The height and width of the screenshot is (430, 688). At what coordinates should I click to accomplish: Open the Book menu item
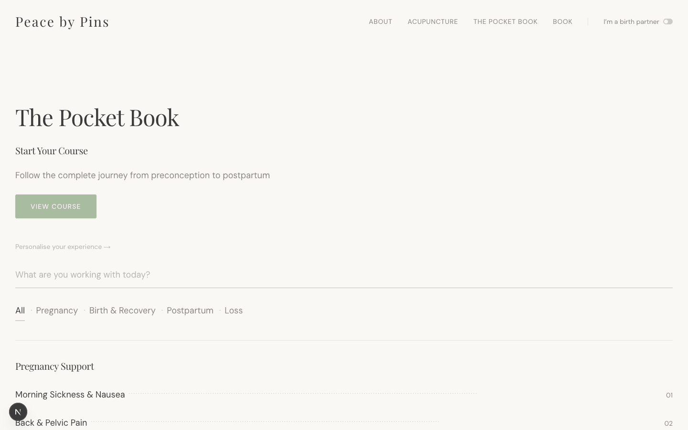point(562,21)
